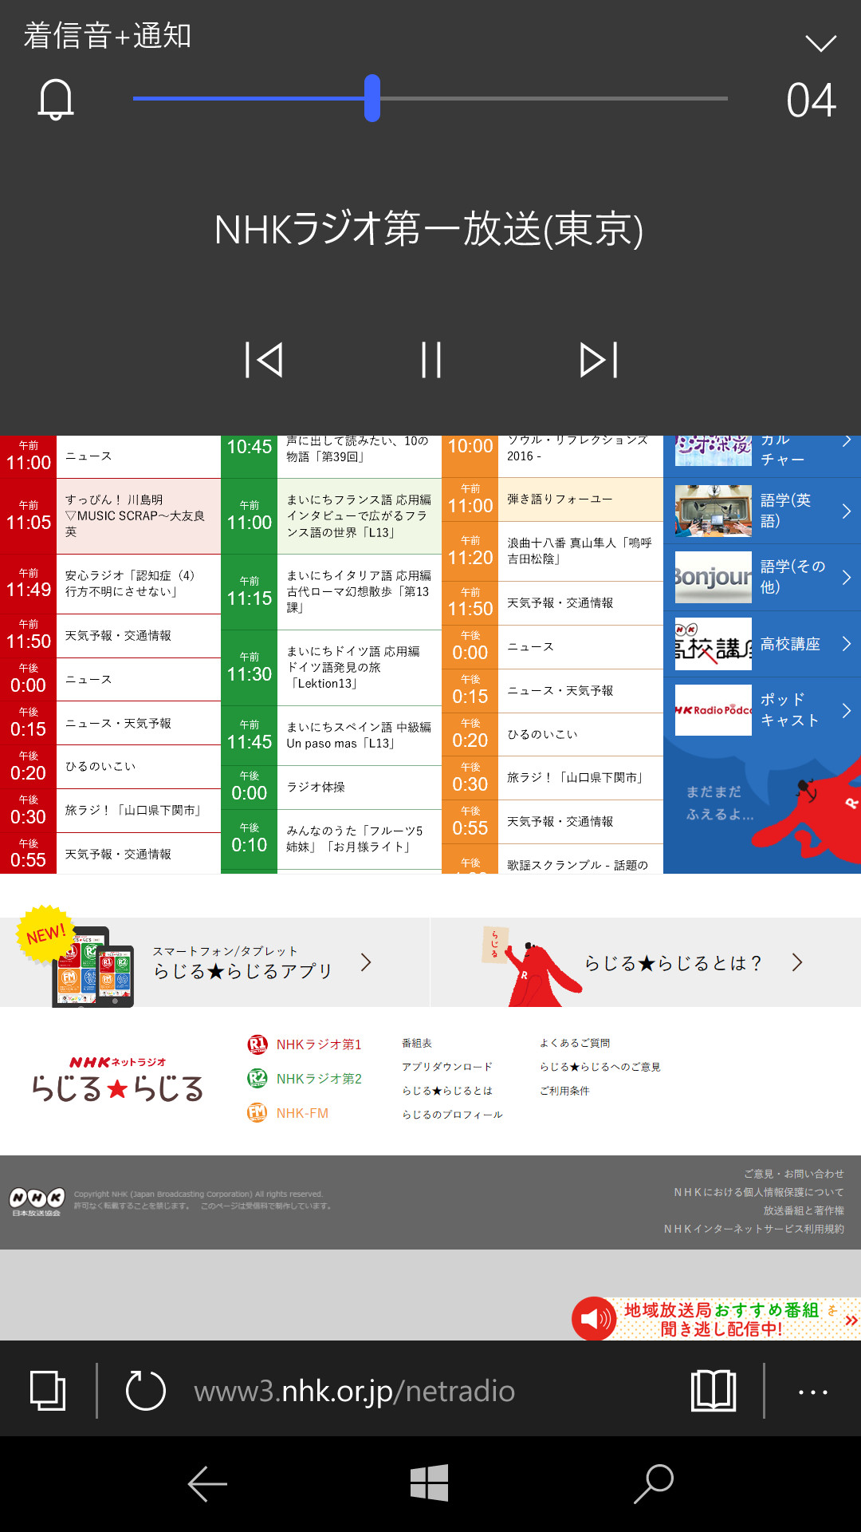Tap red speaker icon on banner

click(594, 1319)
